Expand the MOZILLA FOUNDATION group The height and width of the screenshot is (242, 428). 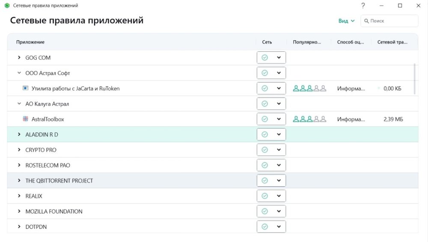[19, 211]
